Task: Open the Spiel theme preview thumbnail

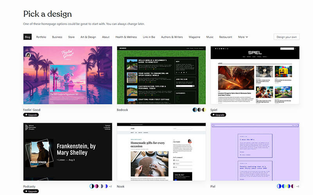Action: tap(255, 75)
